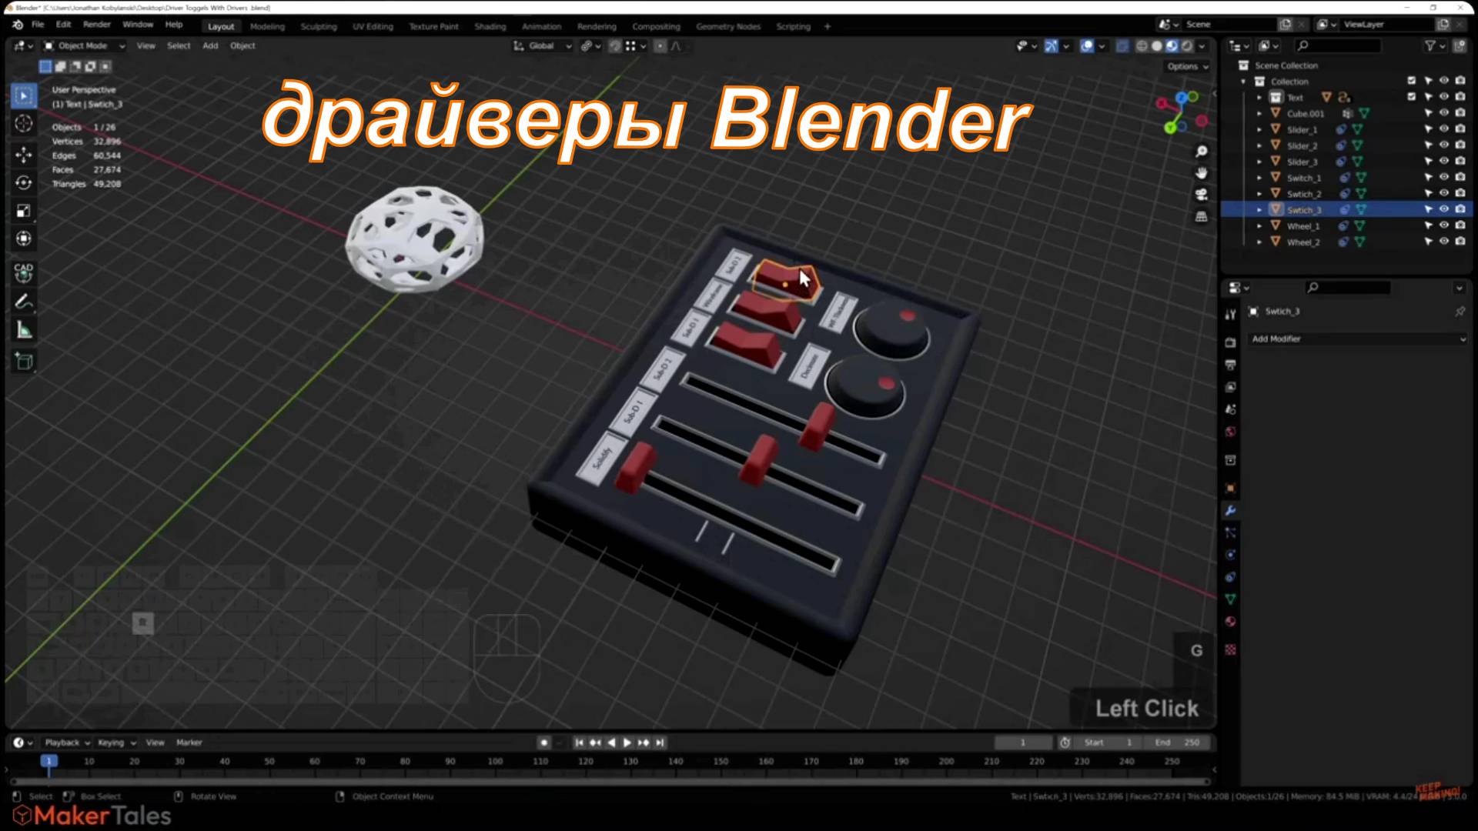Open the Object Data properties tab
The image size is (1478, 831).
click(x=1230, y=599)
